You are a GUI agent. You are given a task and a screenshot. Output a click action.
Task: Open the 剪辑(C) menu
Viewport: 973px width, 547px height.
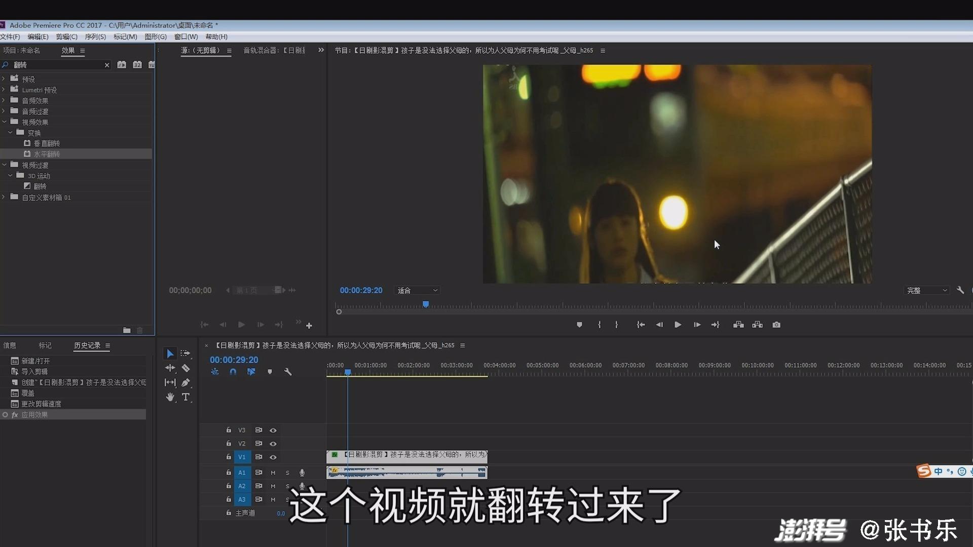tap(67, 36)
